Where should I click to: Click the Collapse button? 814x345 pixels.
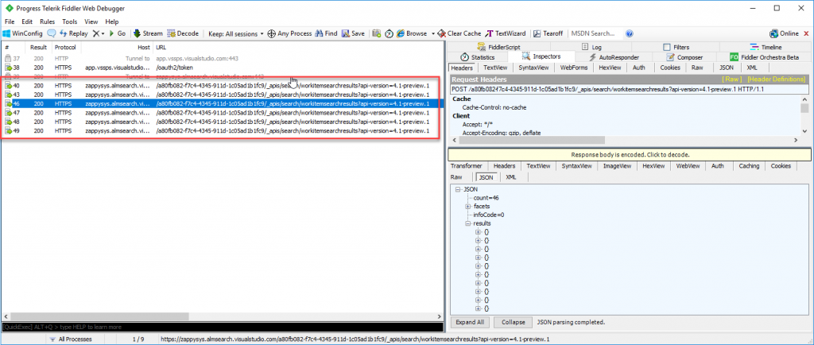tap(513, 322)
